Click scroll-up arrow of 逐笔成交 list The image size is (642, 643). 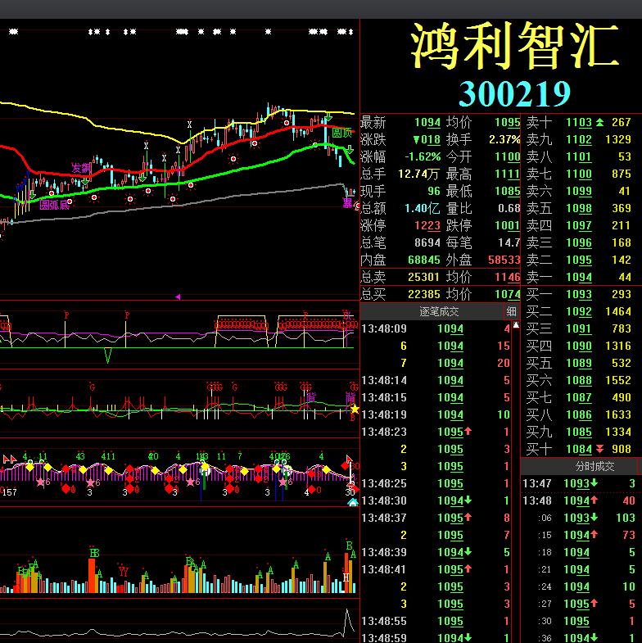(516, 325)
